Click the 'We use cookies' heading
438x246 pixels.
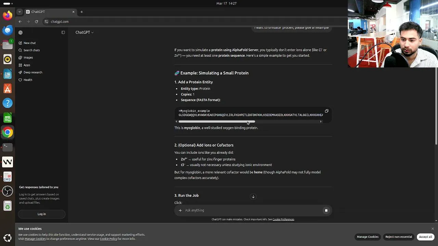pyautogui.click(x=30, y=229)
